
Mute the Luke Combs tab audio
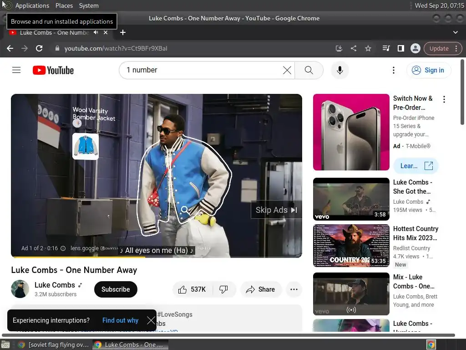pos(96,32)
